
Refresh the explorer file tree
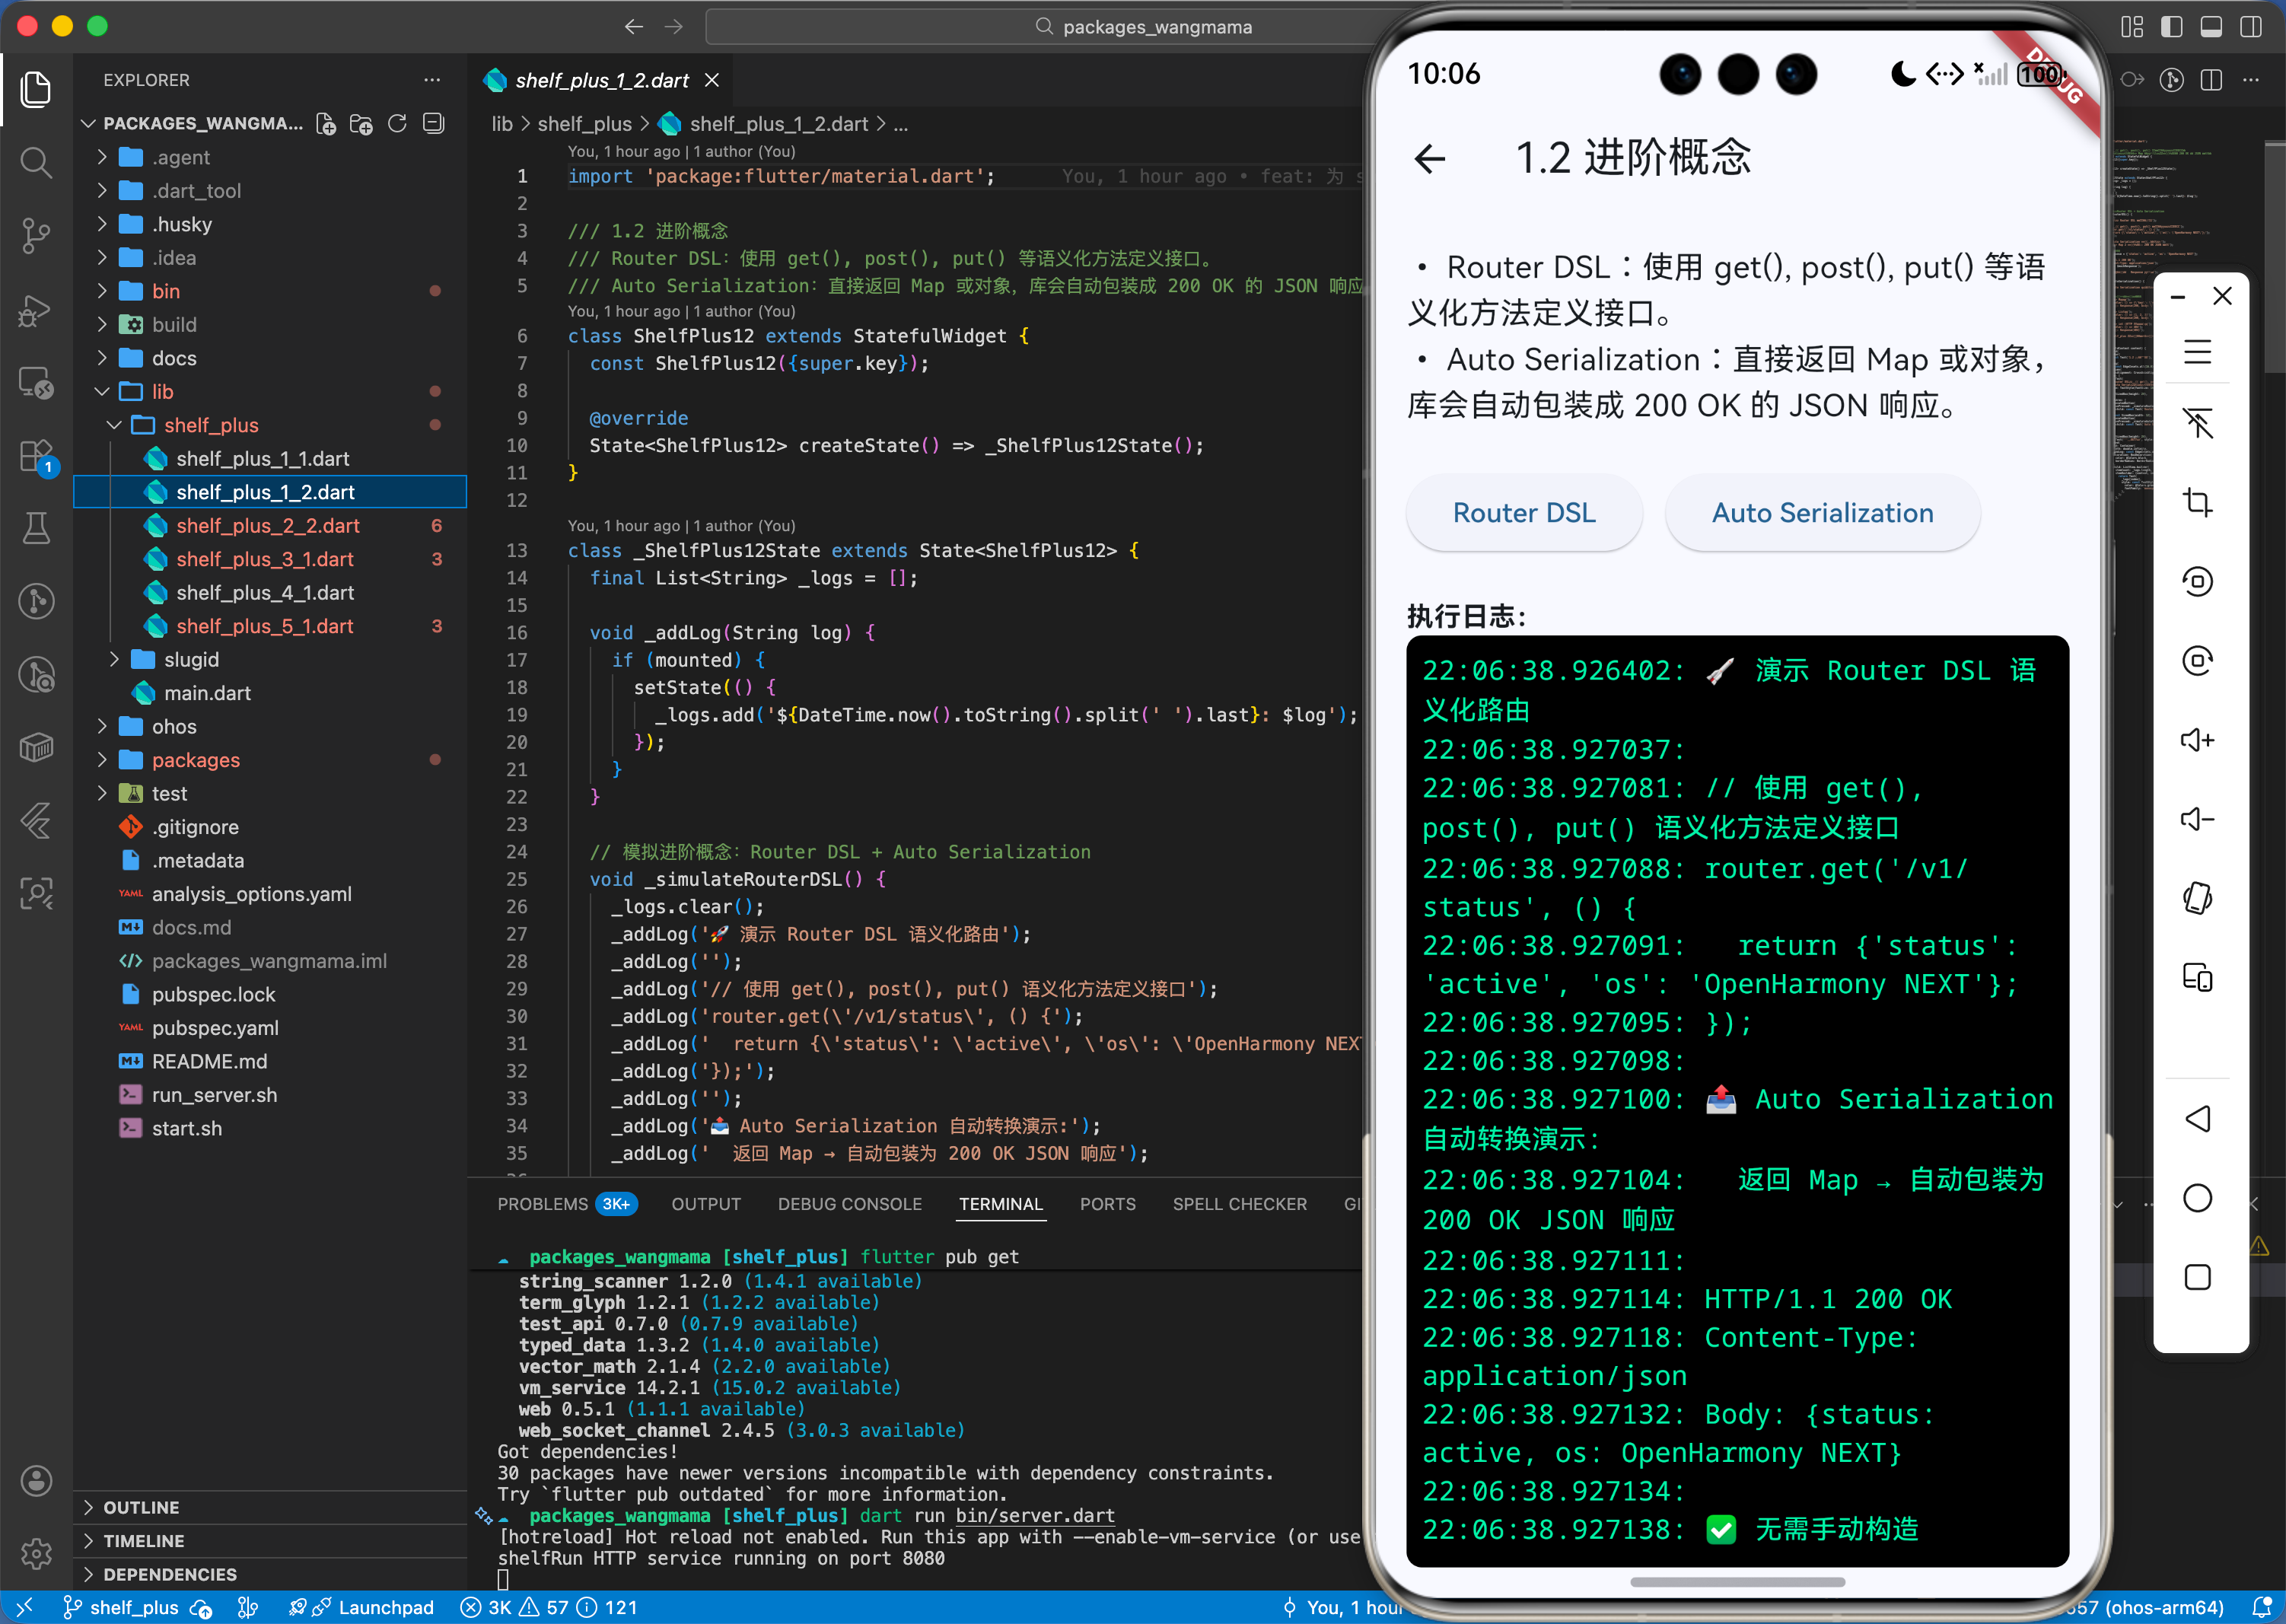point(397,123)
